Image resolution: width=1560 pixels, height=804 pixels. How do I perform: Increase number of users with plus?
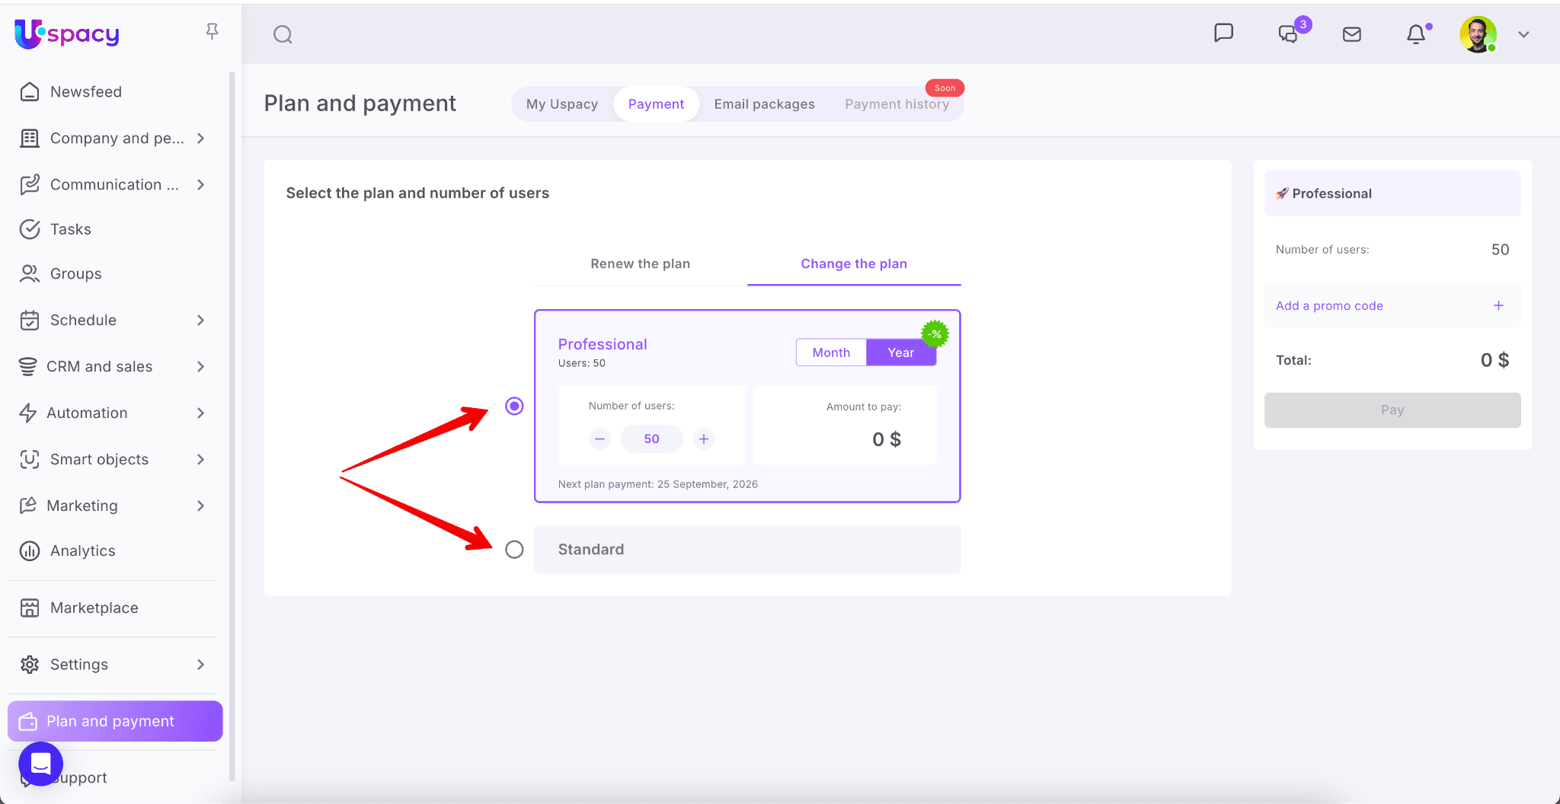tap(704, 439)
